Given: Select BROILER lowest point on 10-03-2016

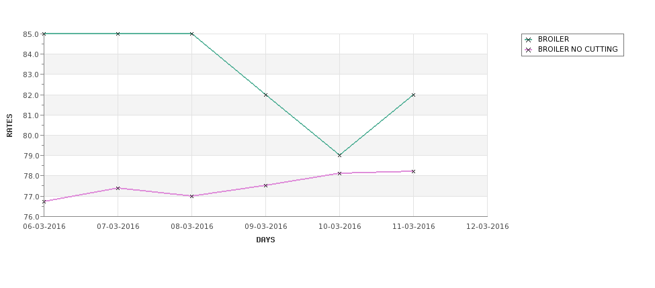Looking at the screenshot, I should 340,155.
